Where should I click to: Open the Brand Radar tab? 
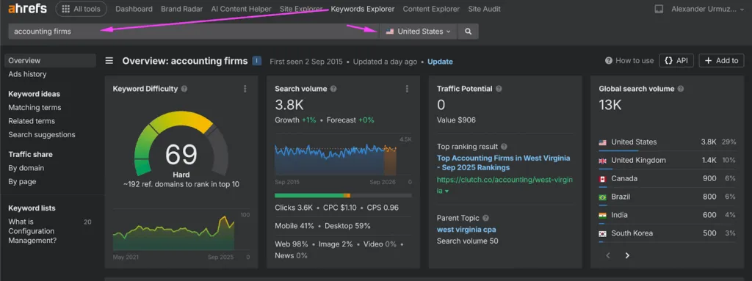(x=182, y=9)
